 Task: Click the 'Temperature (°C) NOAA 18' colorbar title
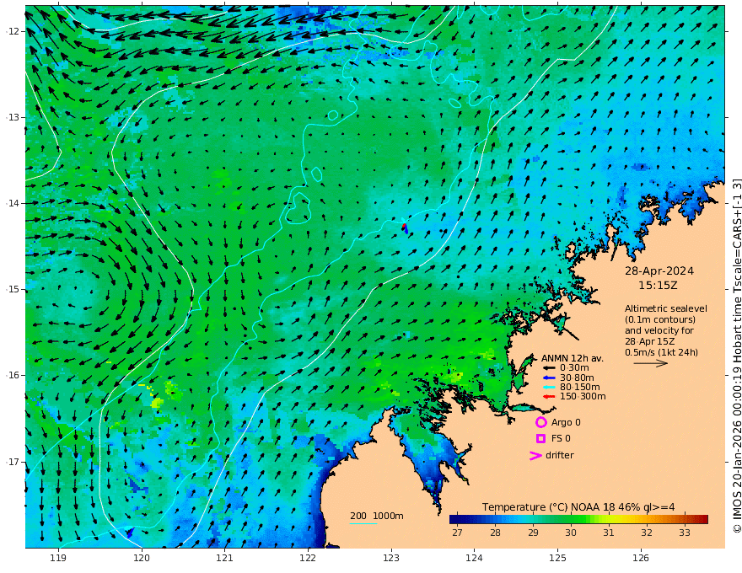coord(549,507)
